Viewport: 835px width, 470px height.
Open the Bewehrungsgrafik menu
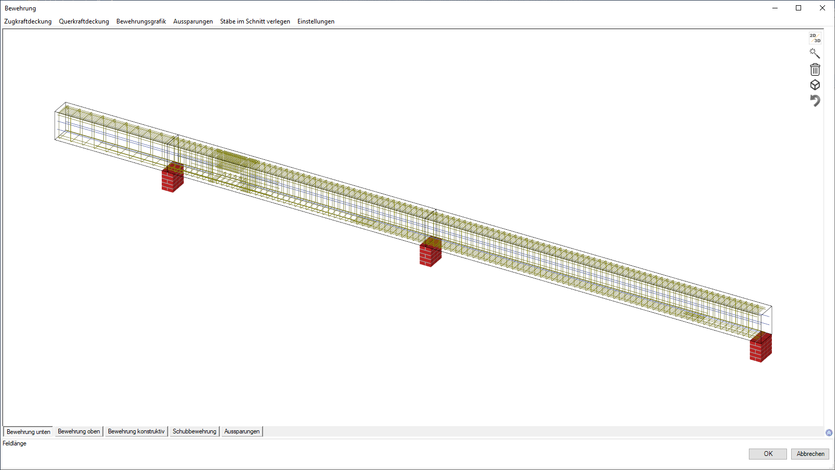tap(141, 21)
